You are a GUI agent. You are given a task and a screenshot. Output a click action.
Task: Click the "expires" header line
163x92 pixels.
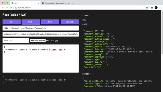[x=109, y=86]
